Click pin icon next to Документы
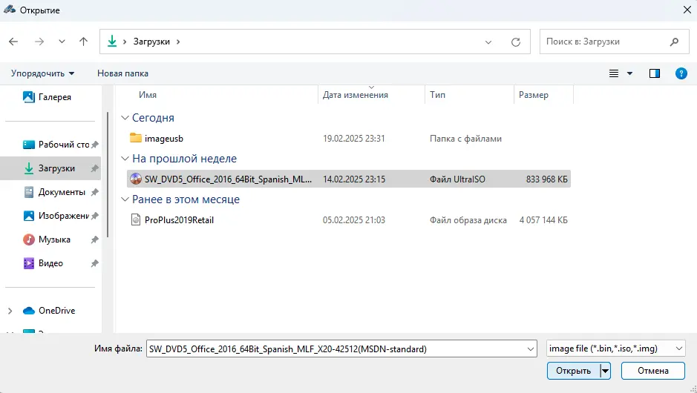The width and height of the screenshot is (697, 393). pyautogui.click(x=95, y=192)
